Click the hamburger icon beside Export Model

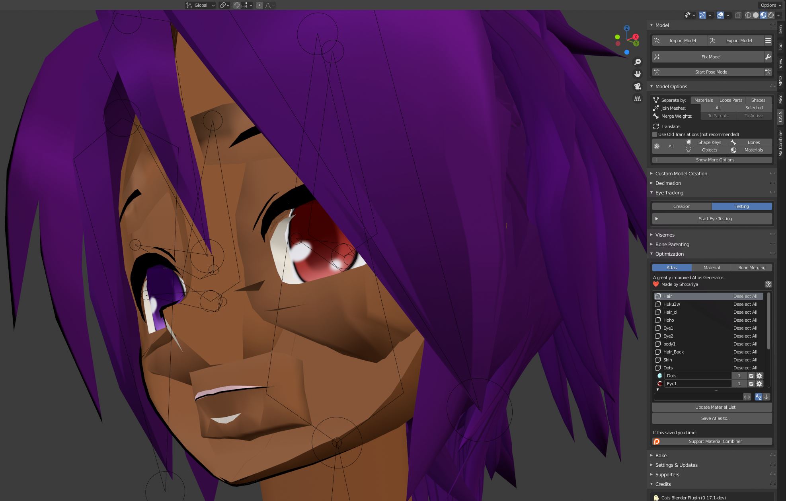(x=768, y=40)
